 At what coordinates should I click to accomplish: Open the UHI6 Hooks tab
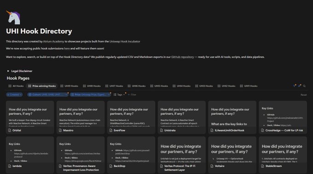pos(137,86)
